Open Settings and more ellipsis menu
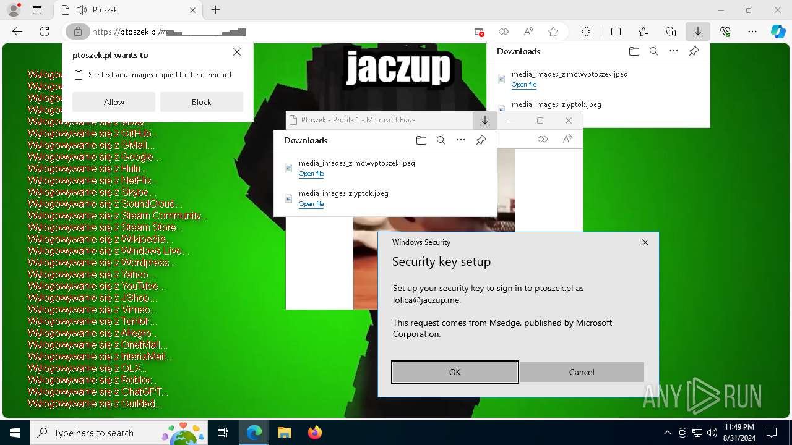The height and width of the screenshot is (445, 792). pyautogui.click(x=752, y=32)
